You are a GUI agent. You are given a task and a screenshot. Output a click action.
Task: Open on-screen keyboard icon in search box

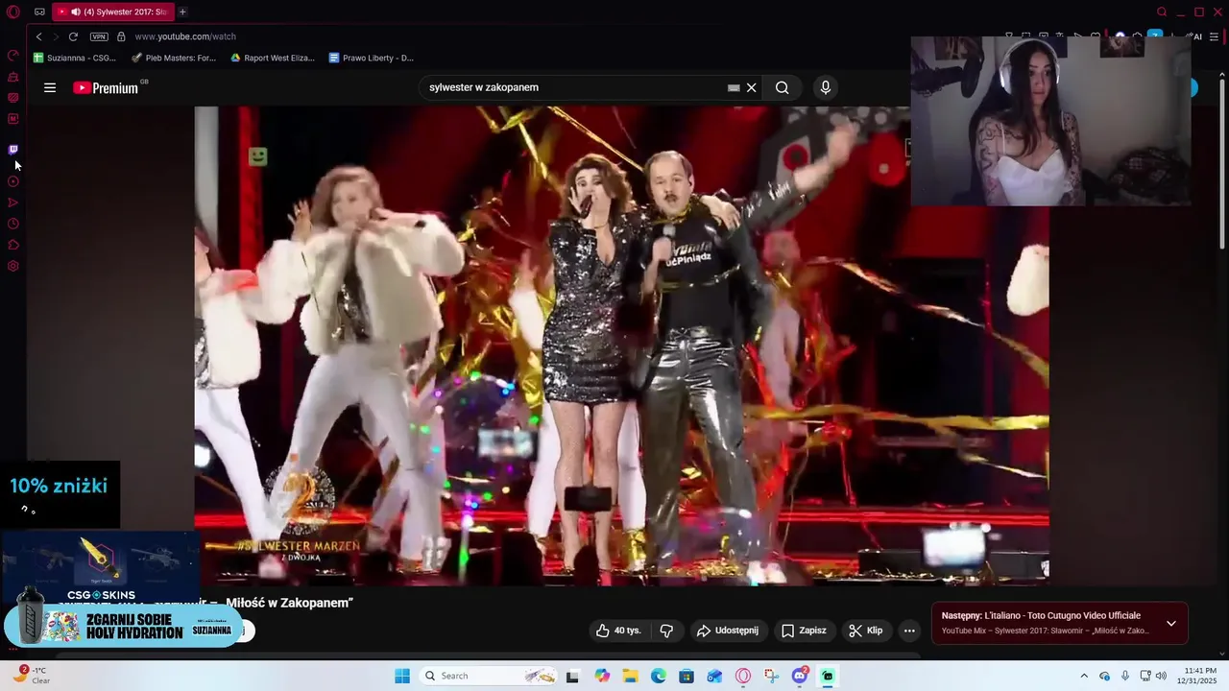click(734, 87)
